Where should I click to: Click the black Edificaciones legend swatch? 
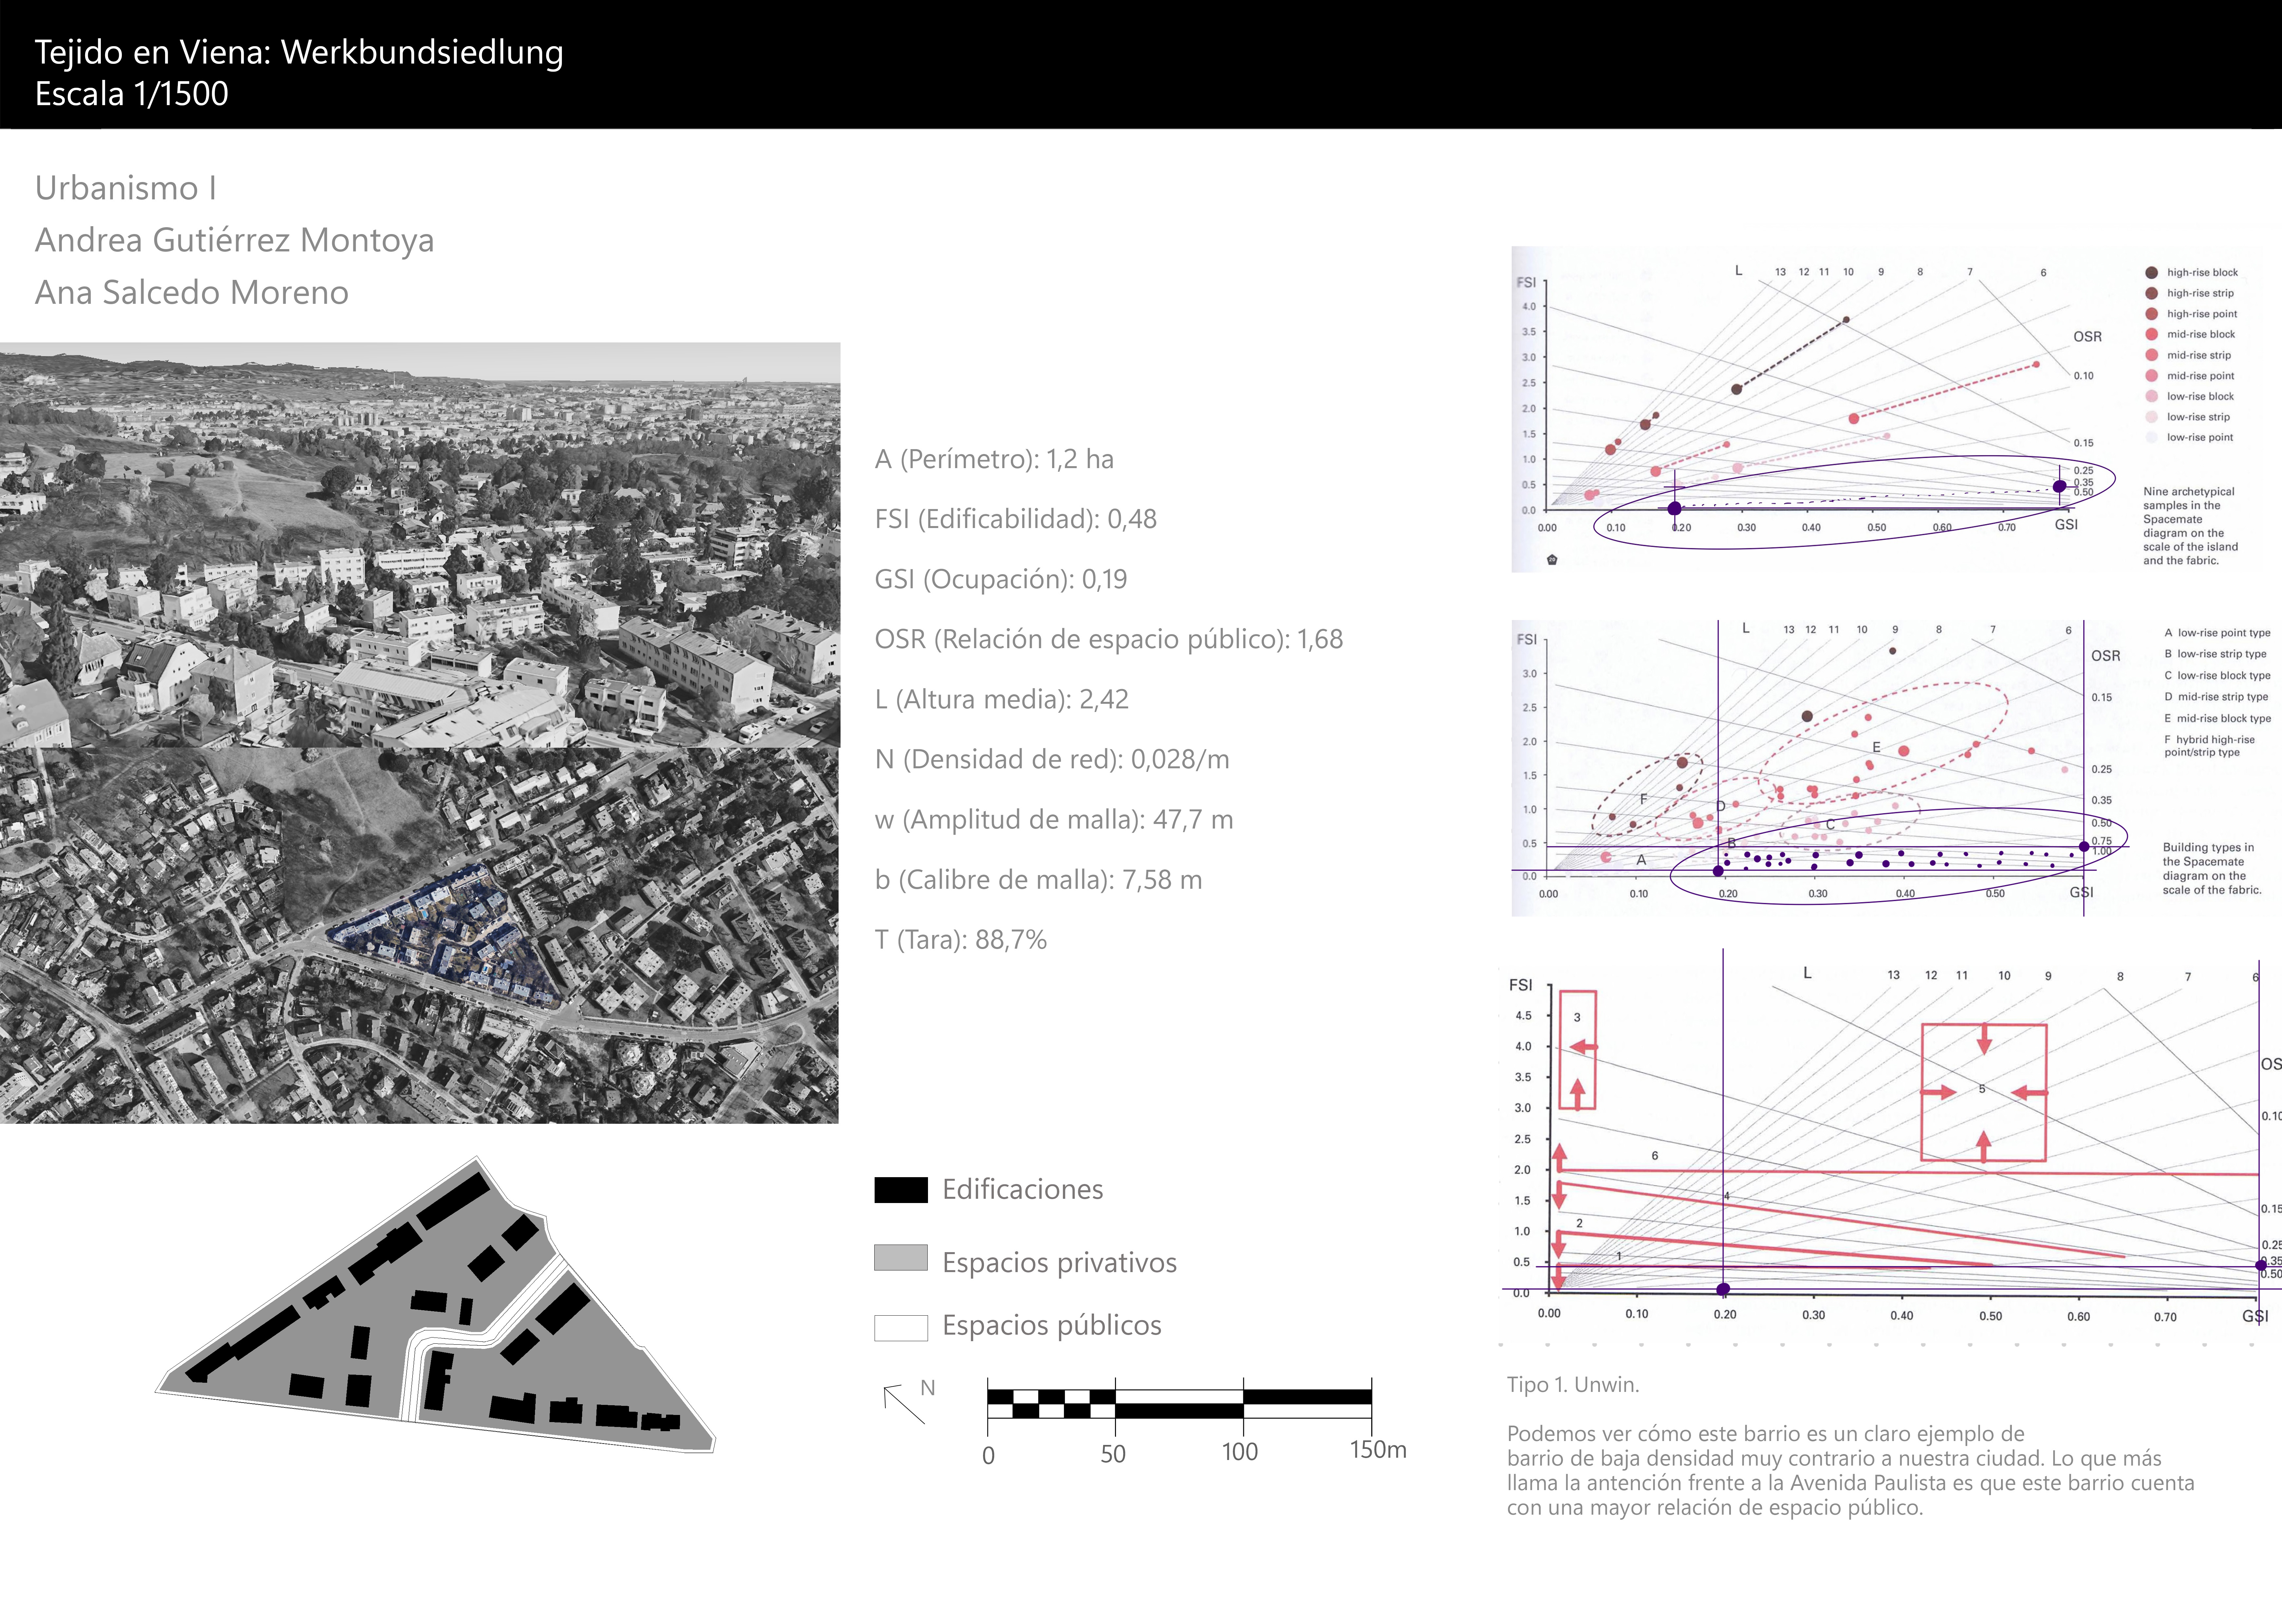(x=901, y=1190)
